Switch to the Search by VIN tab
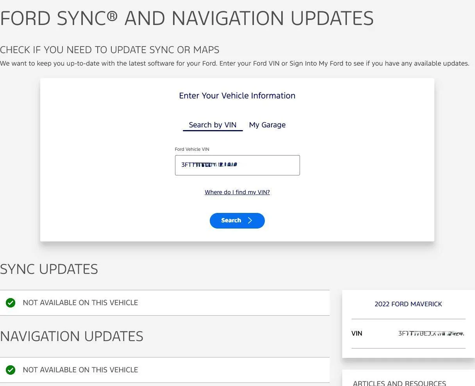Image resolution: width=475 pixels, height=386 pixels. pyautogui.click(x=212, y=125)
